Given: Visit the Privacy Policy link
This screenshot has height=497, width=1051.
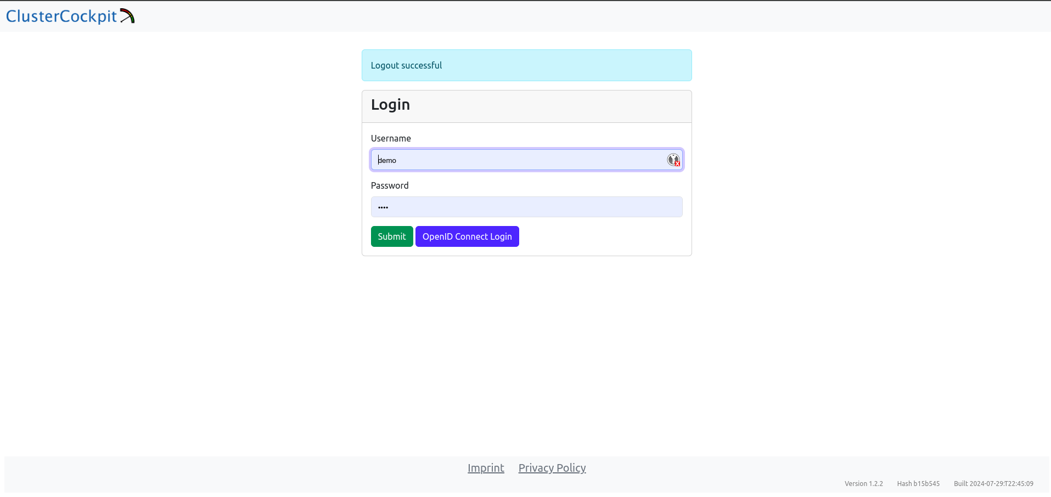Looking at the screenshot, I should pos(552,468).
